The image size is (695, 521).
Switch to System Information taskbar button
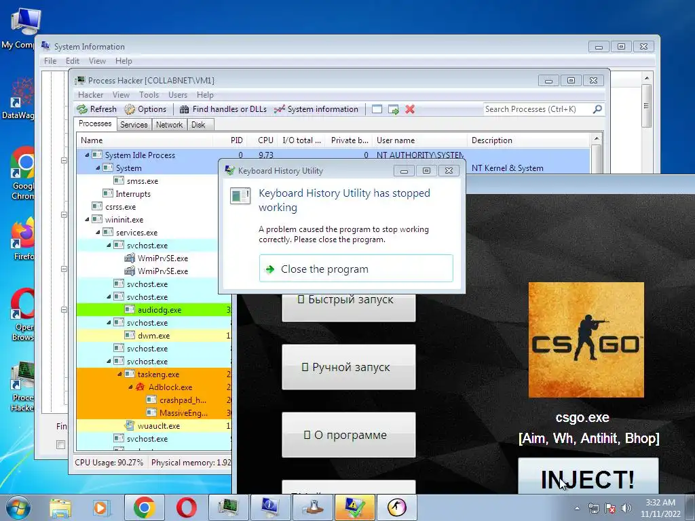point(271,507)
